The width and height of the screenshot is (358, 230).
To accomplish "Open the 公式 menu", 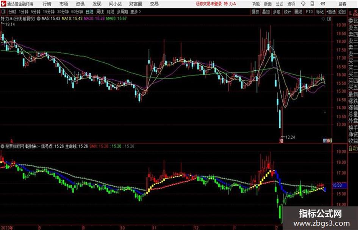I will [280, 4].
